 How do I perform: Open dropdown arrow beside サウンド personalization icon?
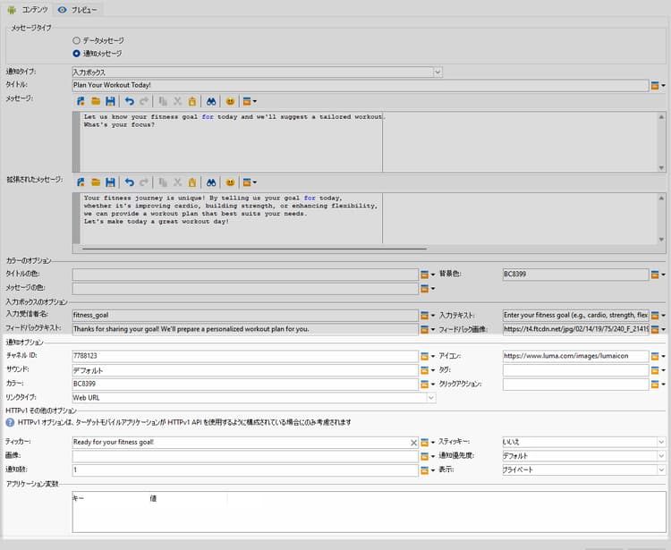pyautogui.click(x=433, y=371)
